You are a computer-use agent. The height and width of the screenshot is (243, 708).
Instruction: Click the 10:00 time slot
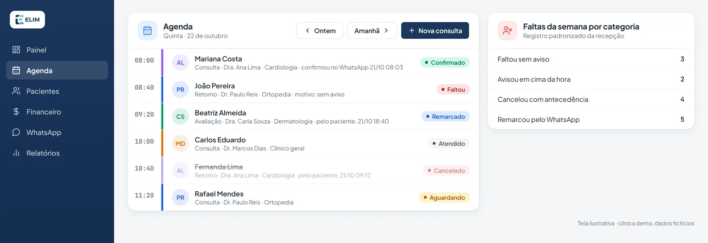pos(144,141)
